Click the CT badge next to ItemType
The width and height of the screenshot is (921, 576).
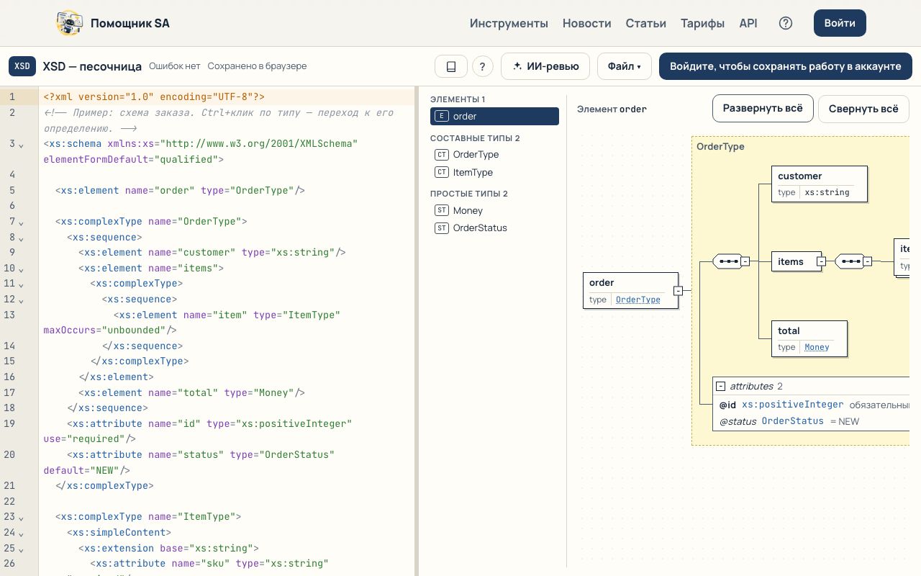442,173
